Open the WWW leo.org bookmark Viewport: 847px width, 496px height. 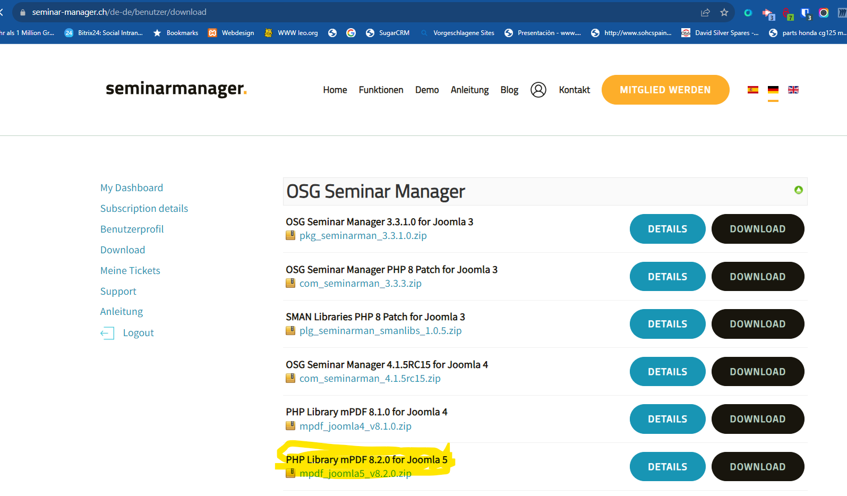pyautogui.click(x=291, y=33)
